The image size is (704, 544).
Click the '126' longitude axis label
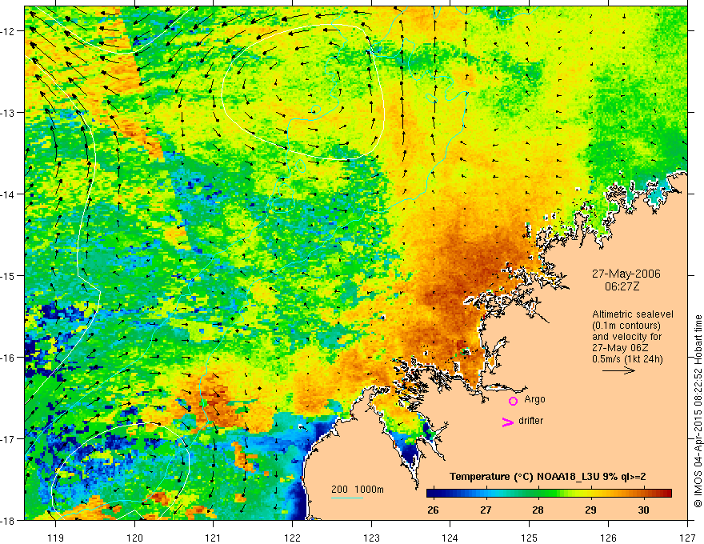[x=608, y=538]
